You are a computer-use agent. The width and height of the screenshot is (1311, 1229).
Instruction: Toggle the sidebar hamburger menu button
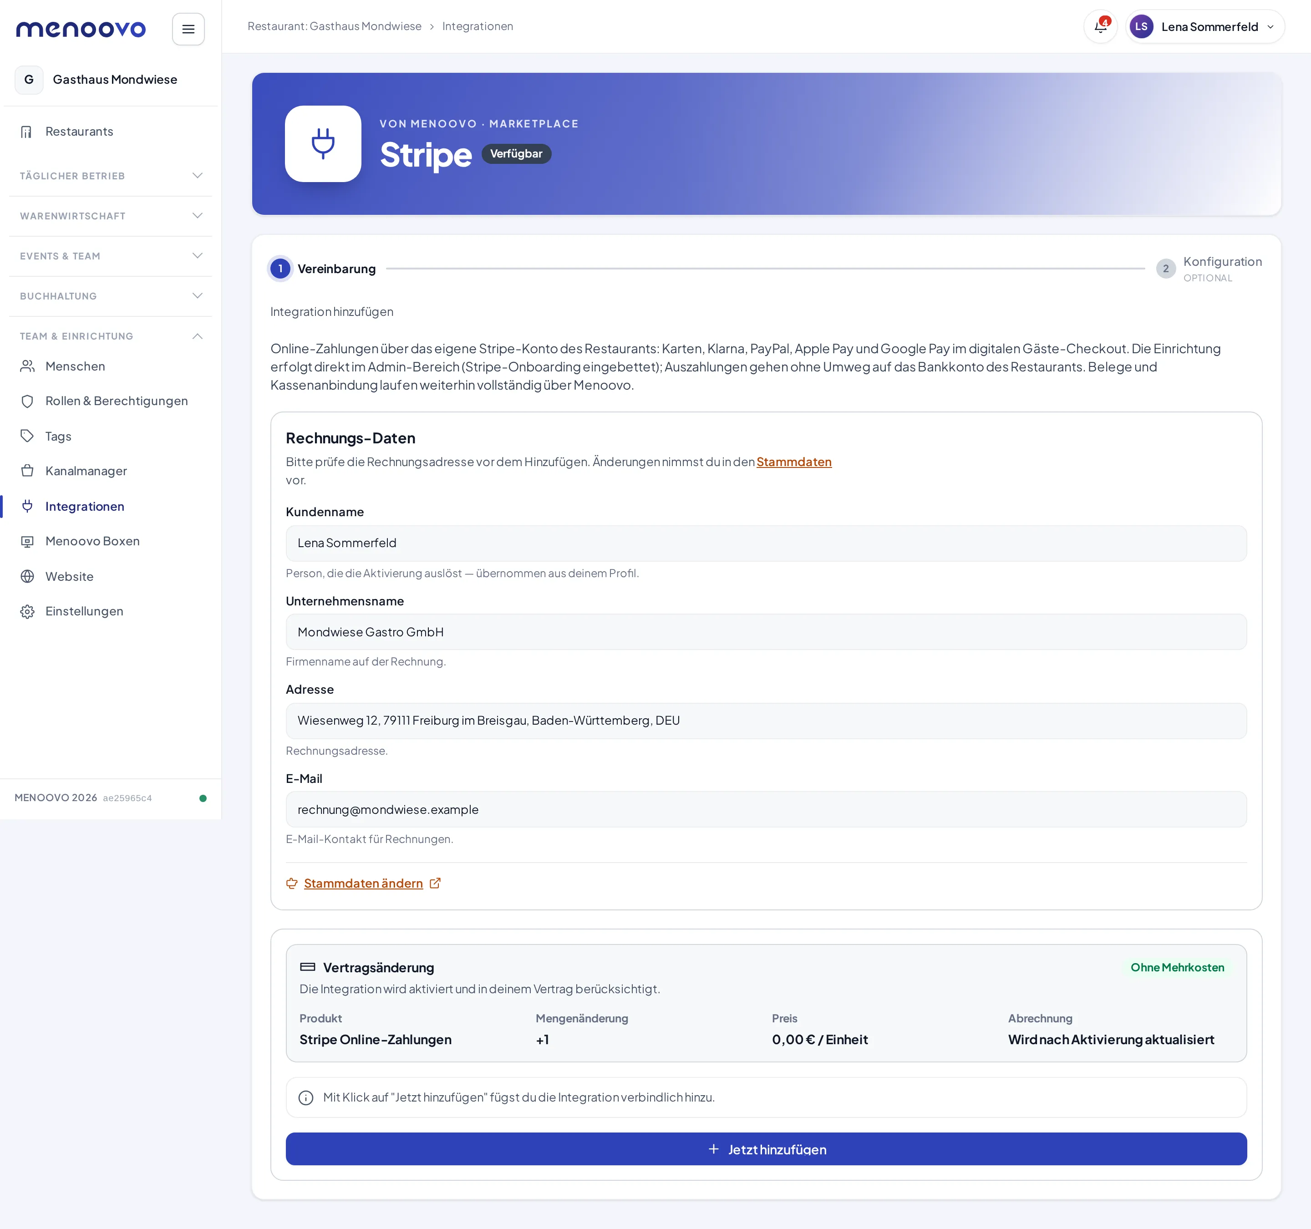[188, 29]
